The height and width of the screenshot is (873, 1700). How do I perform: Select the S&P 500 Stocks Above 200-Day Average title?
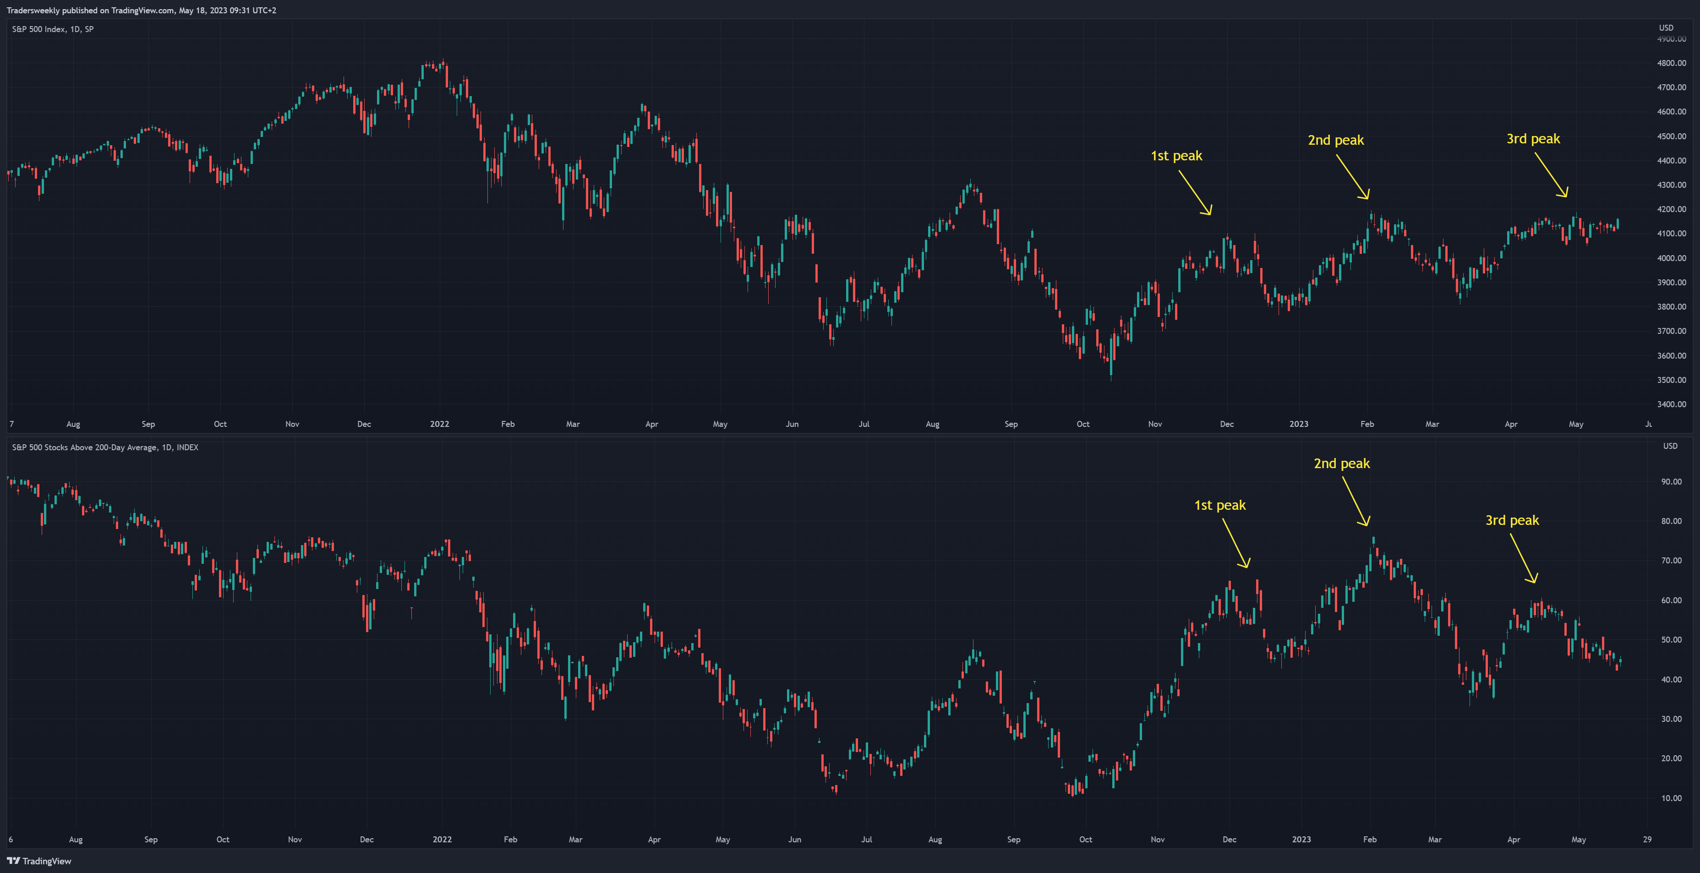click(105, 447)
